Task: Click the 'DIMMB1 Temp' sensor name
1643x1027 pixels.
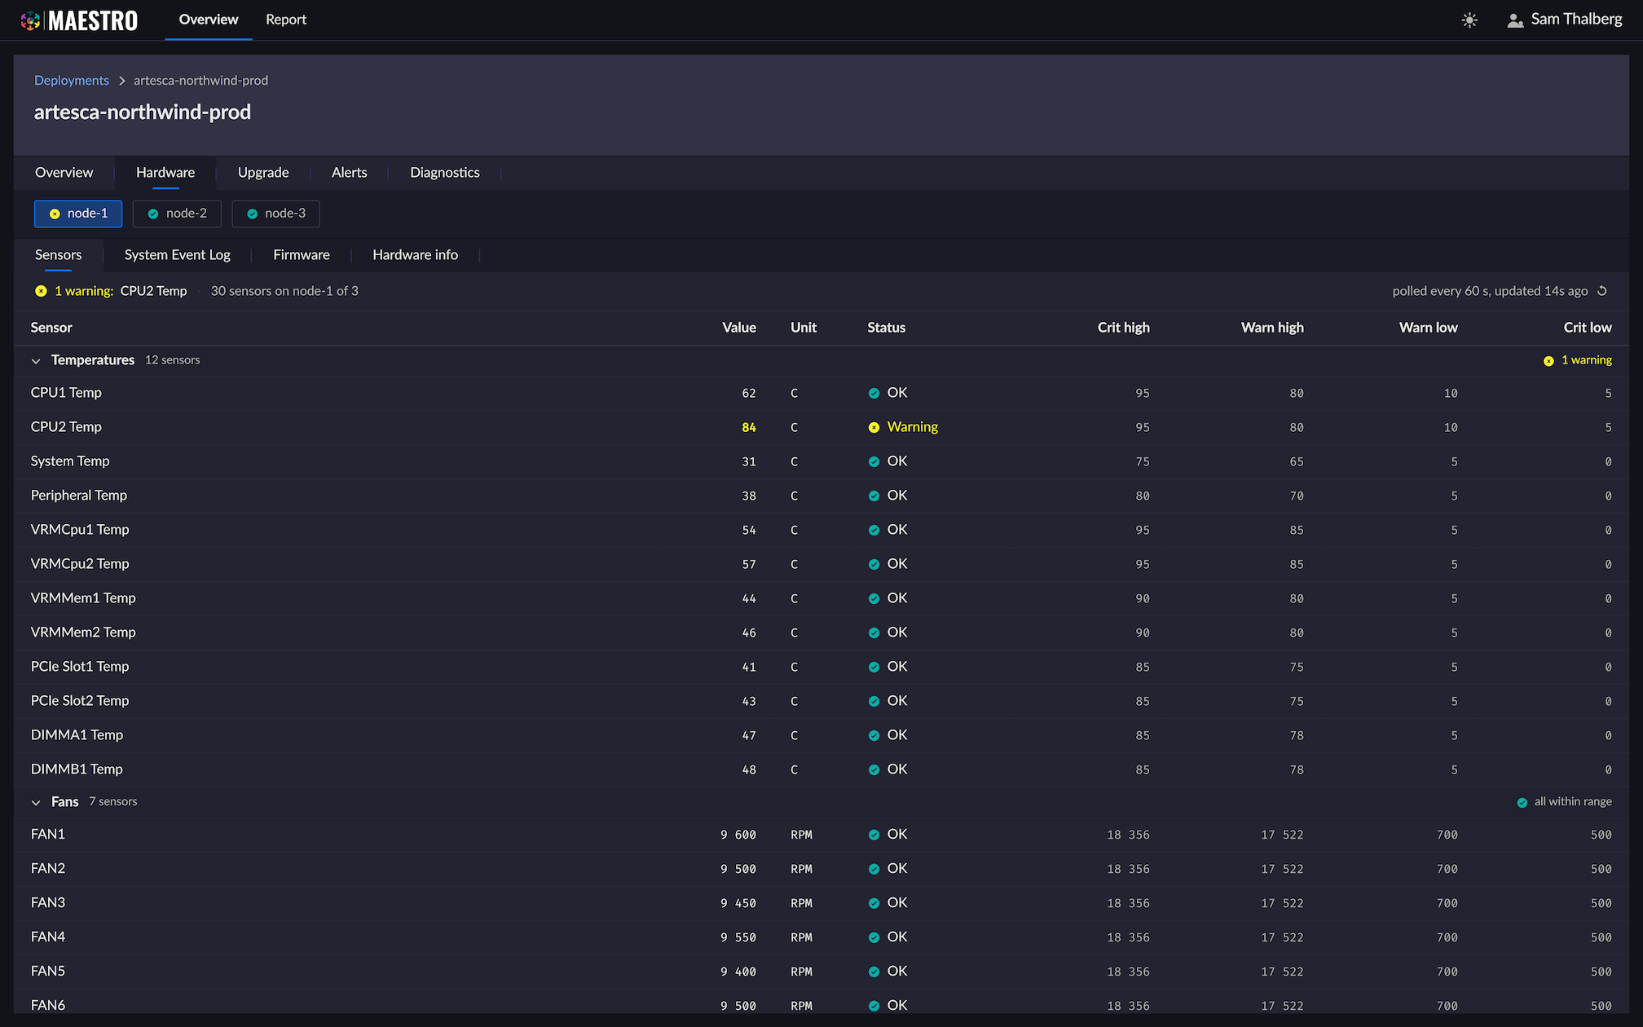Action: [77, 769]
